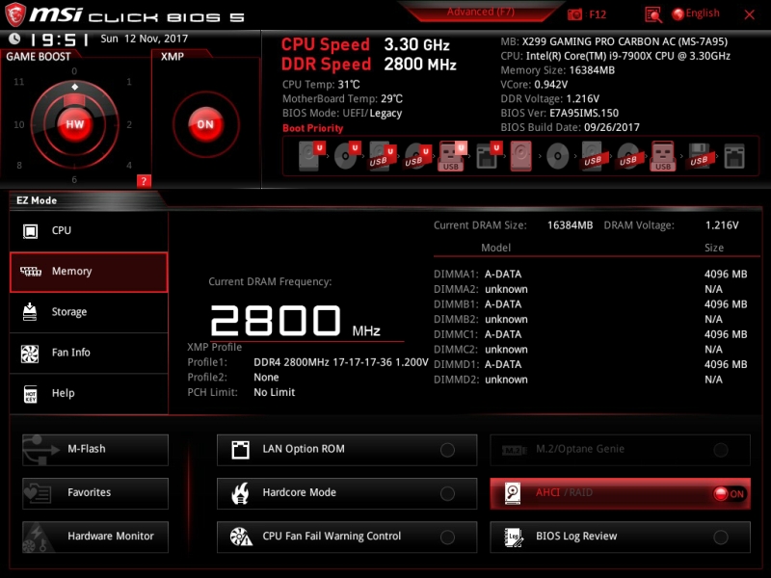The image size is (771, 578).
Task: Close the BIOS with the red X
Action: click(x=750, y=14)
